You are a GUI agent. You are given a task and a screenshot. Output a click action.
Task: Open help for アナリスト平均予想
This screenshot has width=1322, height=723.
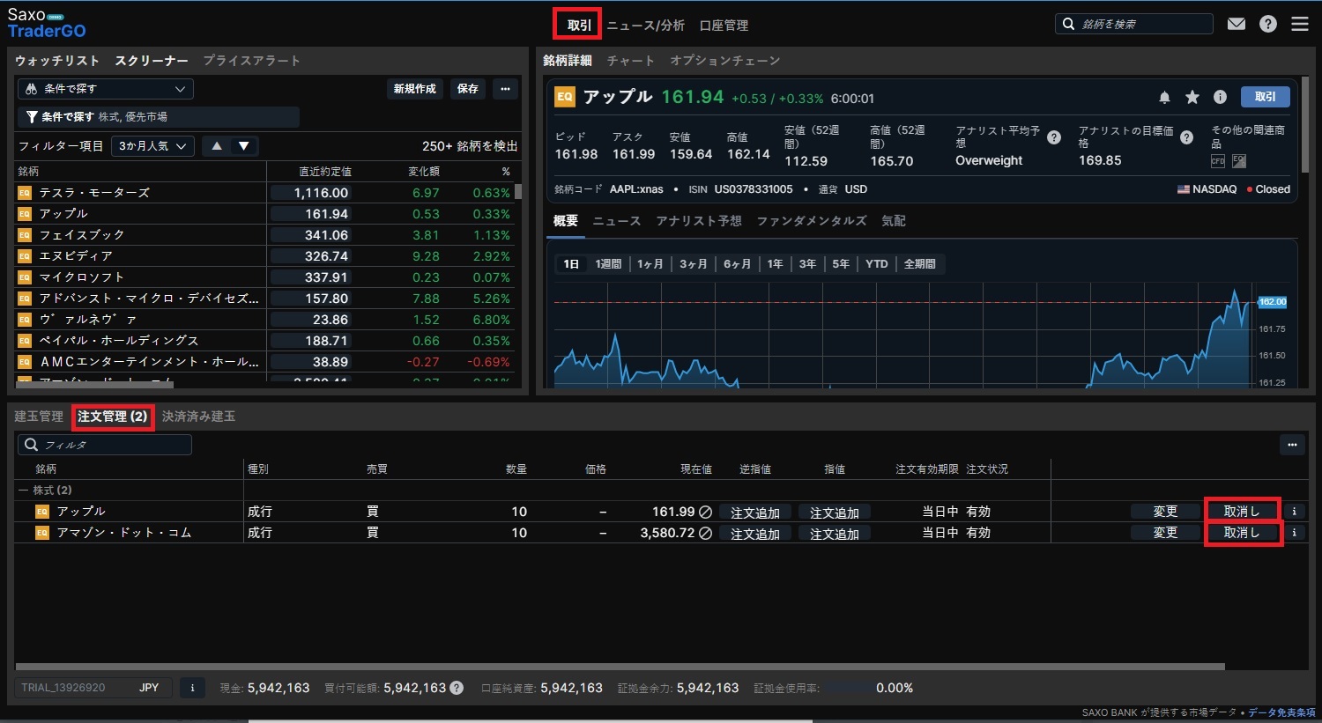(1053, 137)
